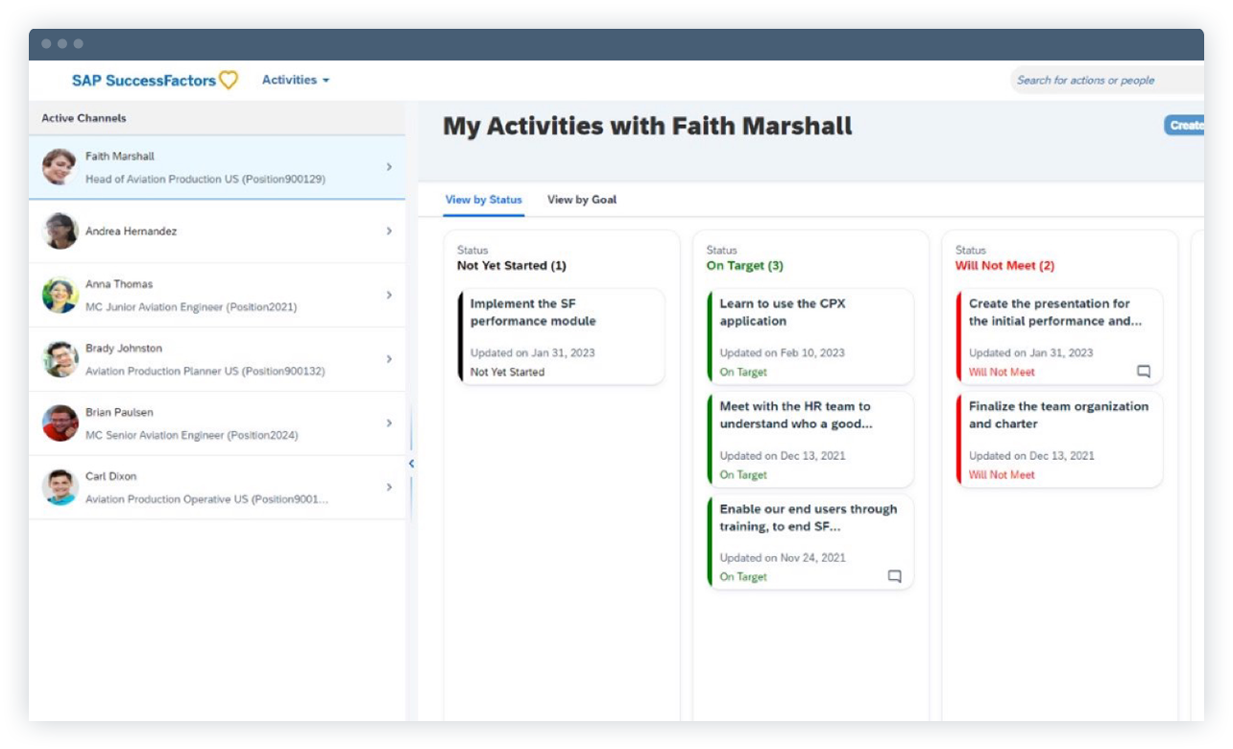Open comments on the end users training card
The width and height of the screenshot is (1233, 749).
pyautogui.click(x=894, y=574)
